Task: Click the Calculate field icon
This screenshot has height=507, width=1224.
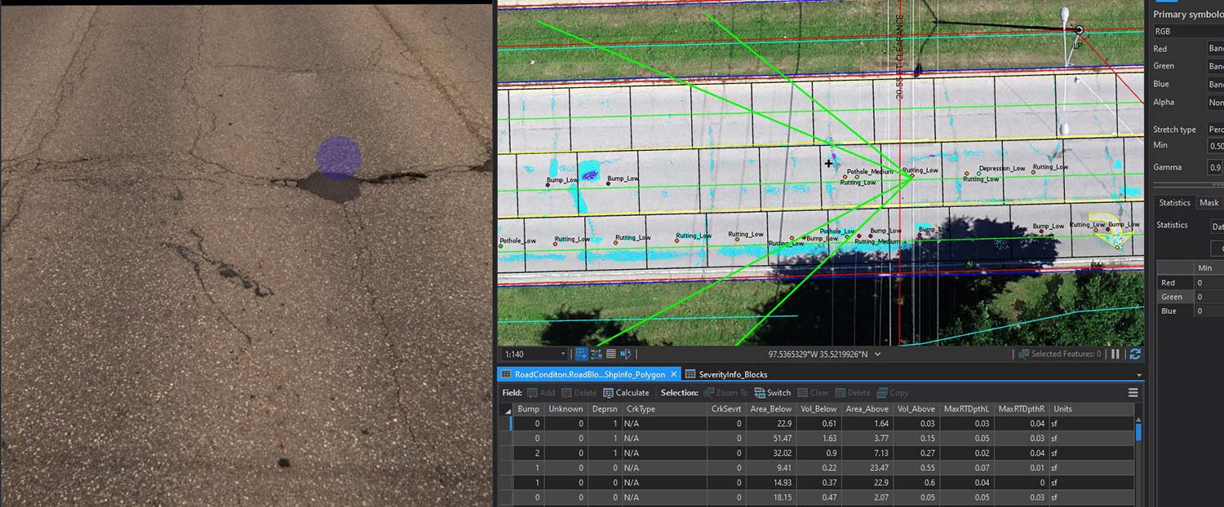Action: [x=627, y=393]
